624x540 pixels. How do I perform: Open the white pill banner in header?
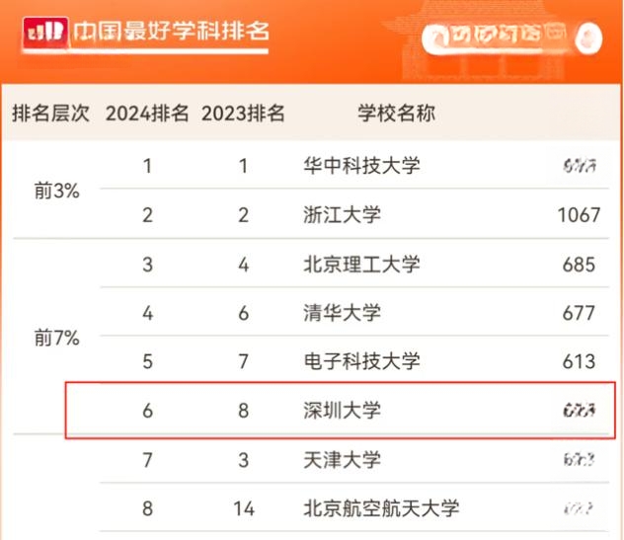coord(496,39)
